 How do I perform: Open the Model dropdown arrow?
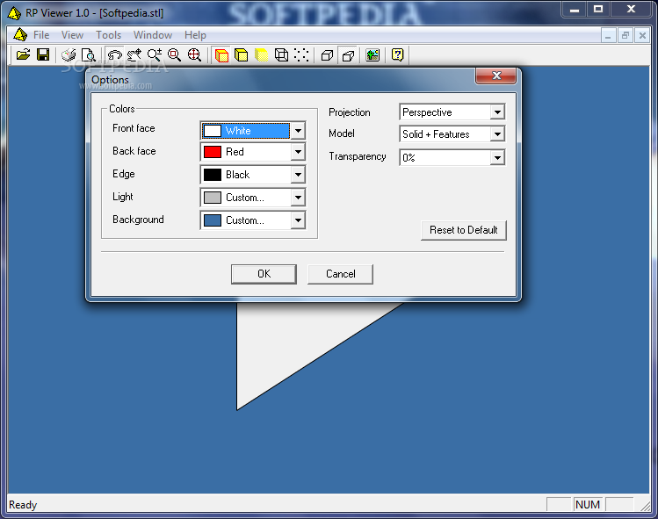[497, 134]
